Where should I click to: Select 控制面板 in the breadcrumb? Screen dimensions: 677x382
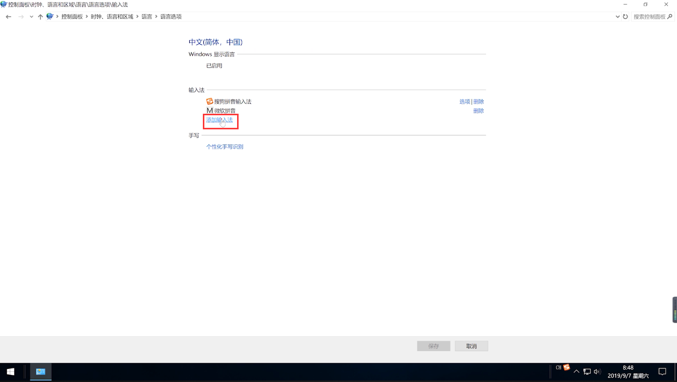[x=72, y=17]
